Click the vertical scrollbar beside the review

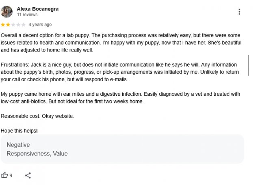pos(248,65)
